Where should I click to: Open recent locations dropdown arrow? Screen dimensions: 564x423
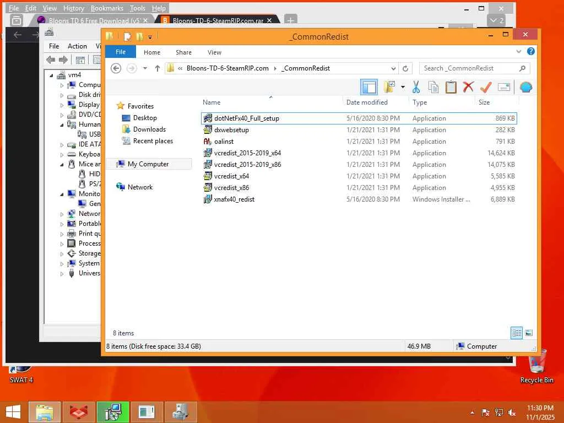[145, 68]
